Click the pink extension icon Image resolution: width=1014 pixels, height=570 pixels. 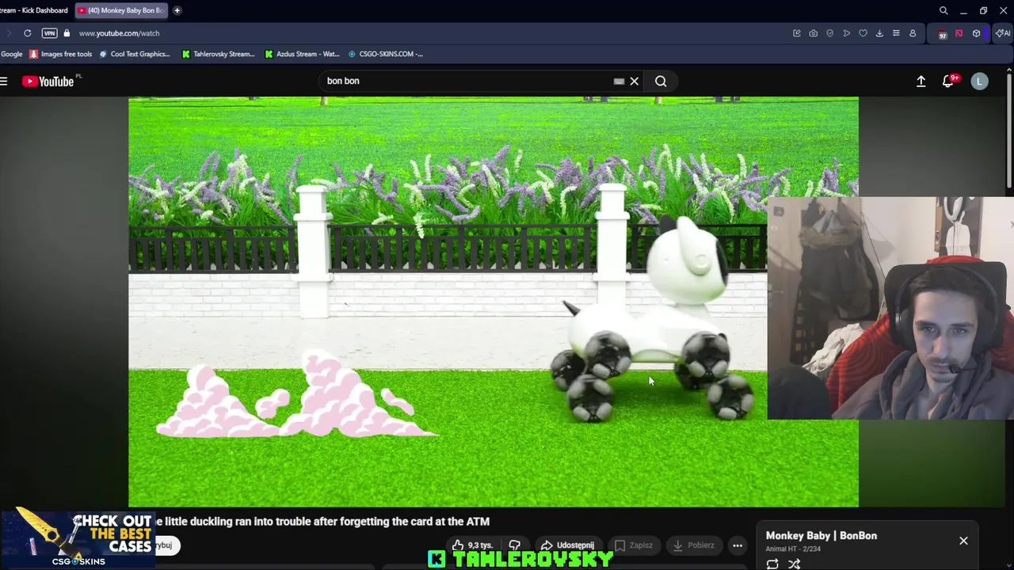(x=959, y=33)
